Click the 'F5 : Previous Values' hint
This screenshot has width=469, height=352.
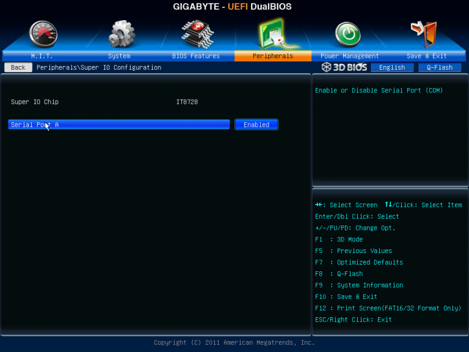(354, 251)
